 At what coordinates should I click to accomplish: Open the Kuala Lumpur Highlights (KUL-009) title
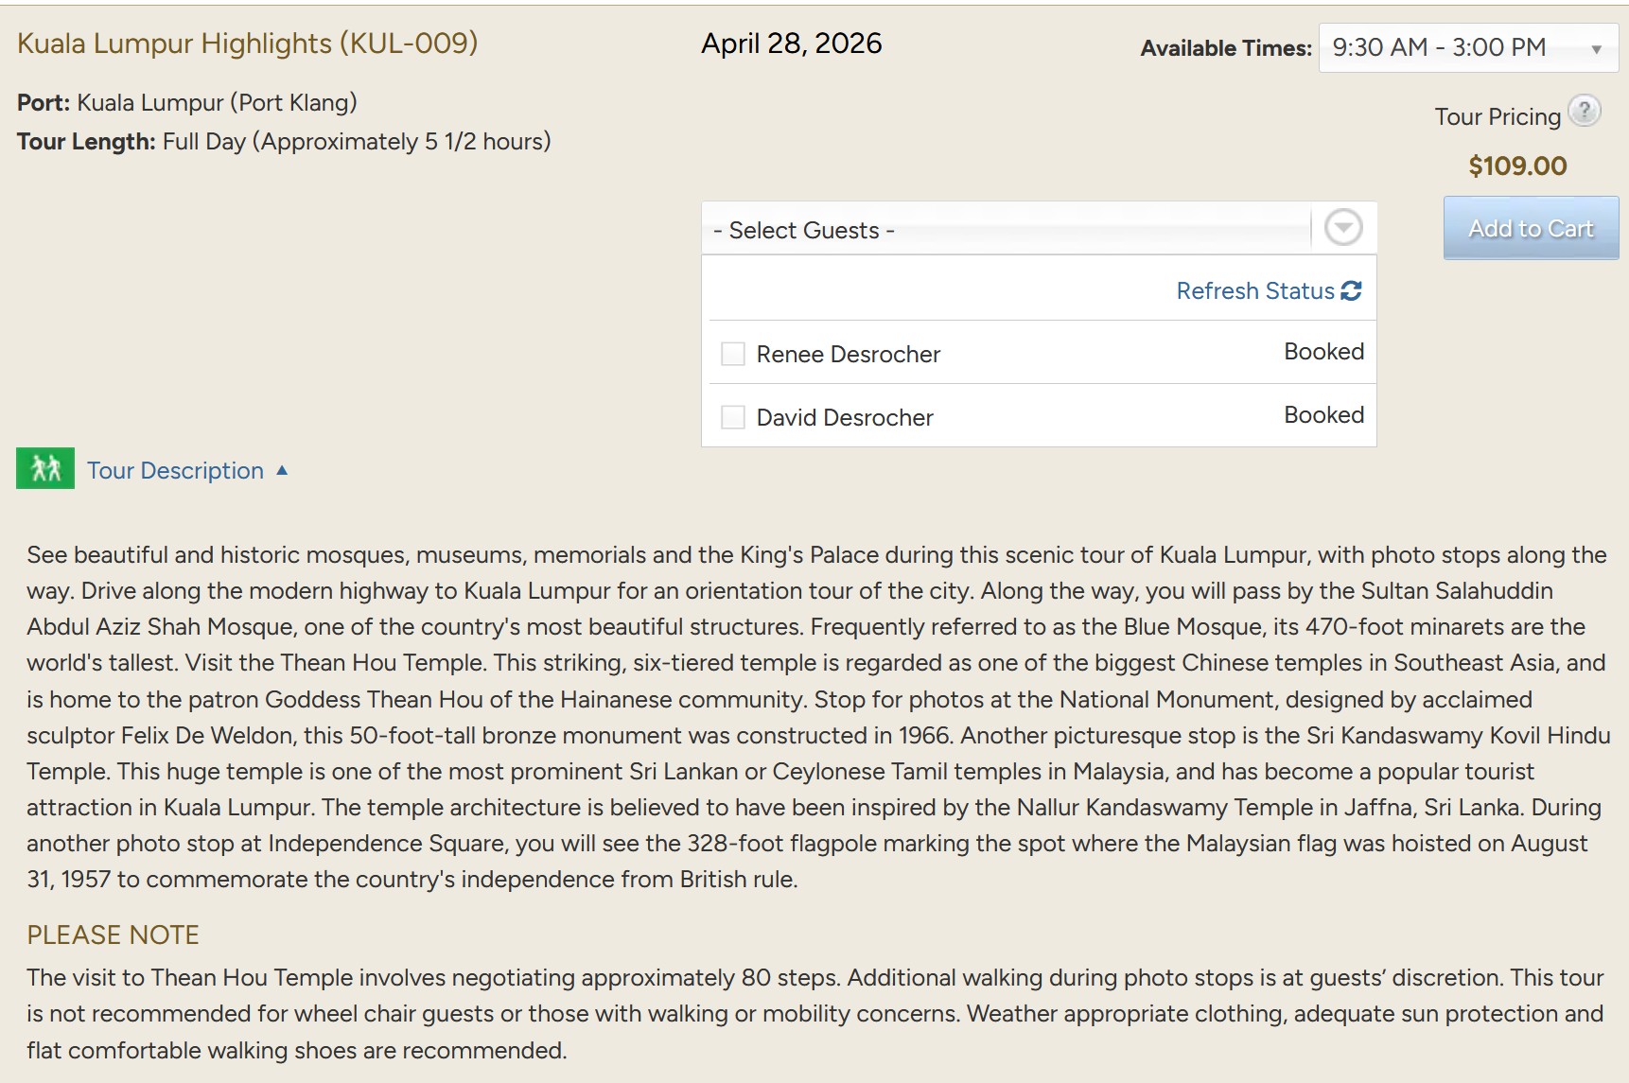pyautogui.click(x=247, y=44)
